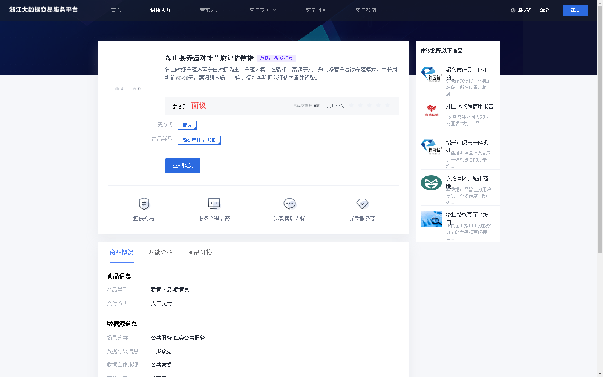Click the 优质服务商 diamond icon

coord(362,204)
